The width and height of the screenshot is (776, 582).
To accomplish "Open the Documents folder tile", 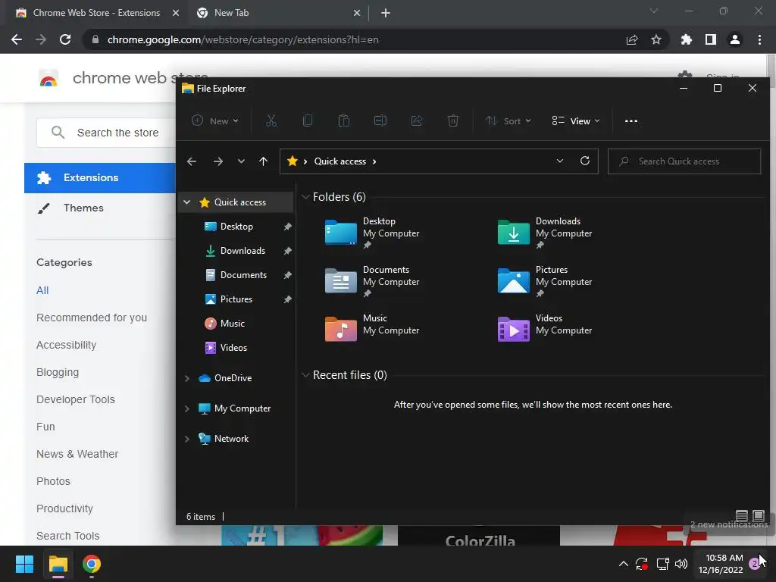I will tap(372, 281).
